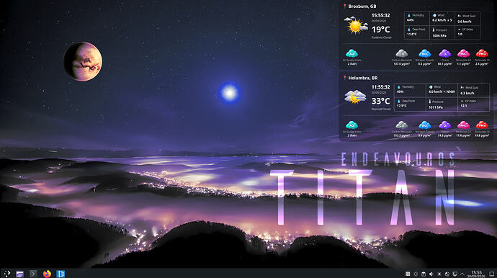
Task: Click the Broxburn Air Quality Index cloud
Action: click(x=352, y=53)
